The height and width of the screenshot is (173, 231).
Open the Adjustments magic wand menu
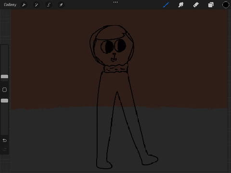[37, 5]
